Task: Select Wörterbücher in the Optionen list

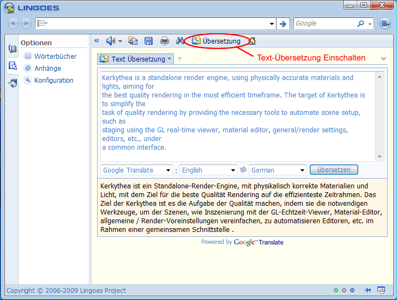Action: (x=55, y=56)
